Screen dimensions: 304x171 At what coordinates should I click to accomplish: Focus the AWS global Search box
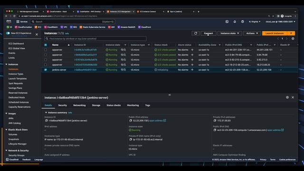73,22
